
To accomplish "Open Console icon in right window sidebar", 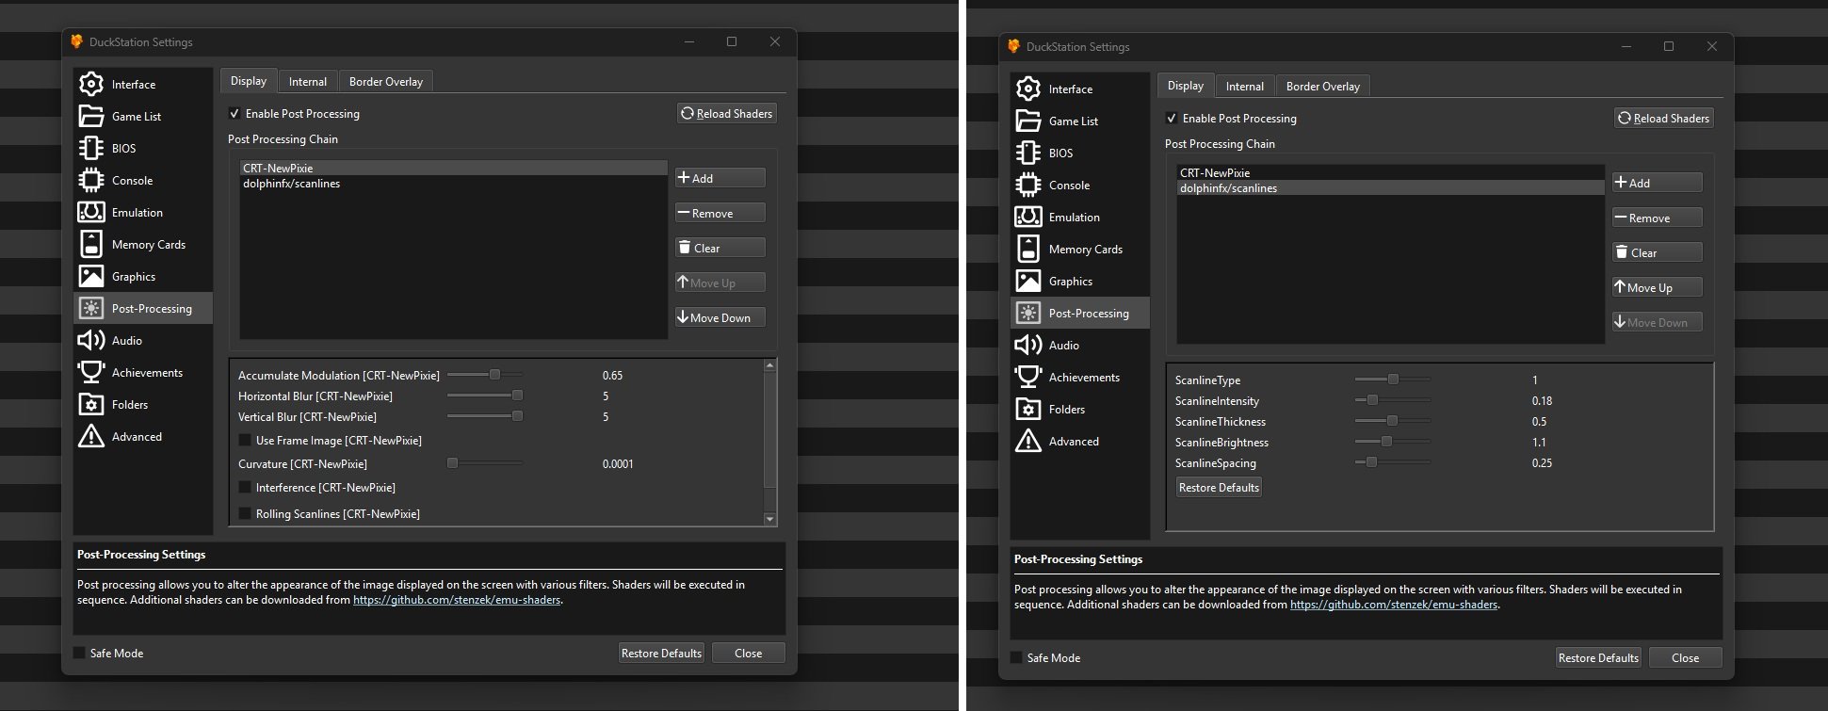I will [x=1028, y=185].
